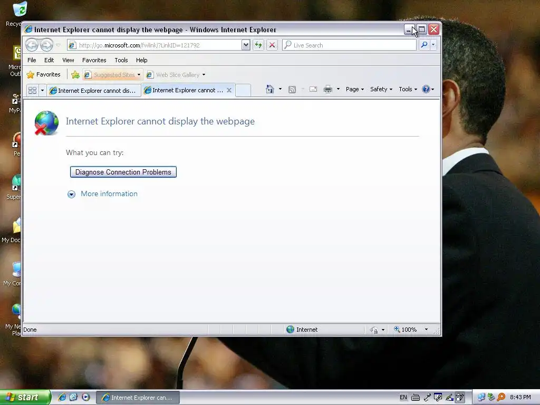Screen dimensions: 540x405
Task: Click the RSS Feeds icon
Action: [x=292, y=90]
